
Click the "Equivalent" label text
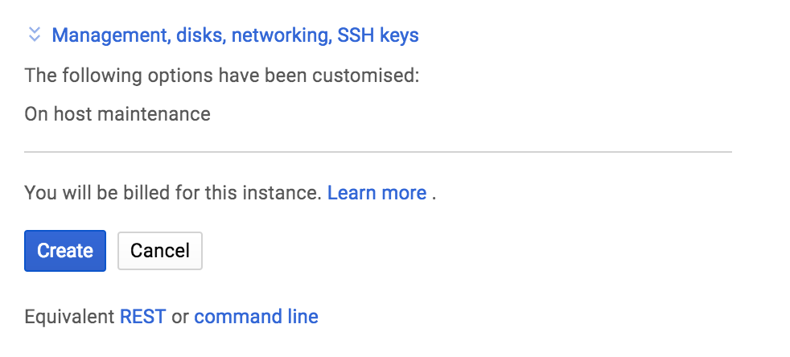click(x=69, y=317)
